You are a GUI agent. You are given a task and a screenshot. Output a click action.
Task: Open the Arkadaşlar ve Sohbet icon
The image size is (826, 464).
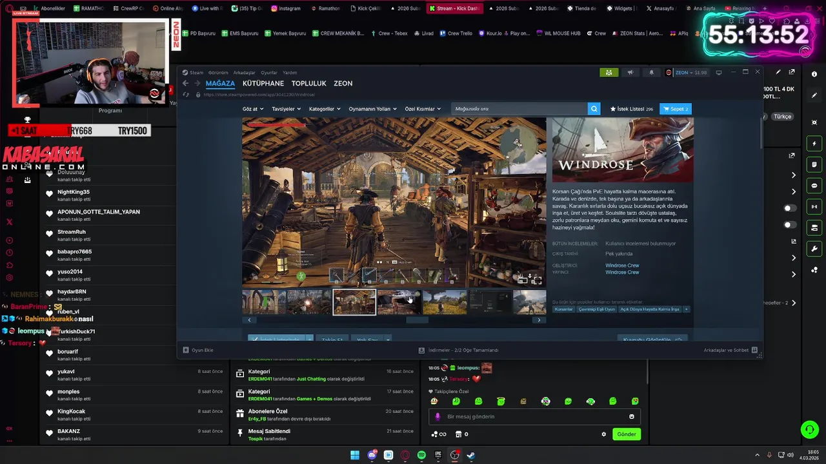pyautogui.click(x=754, y=350)
